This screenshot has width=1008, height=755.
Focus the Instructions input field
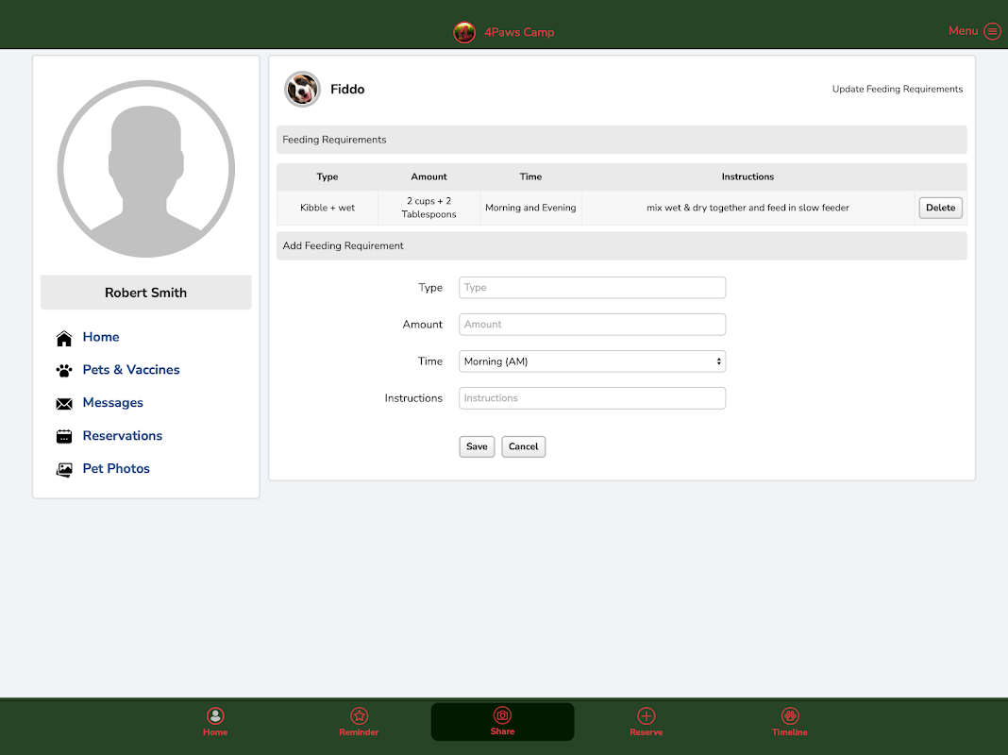point(592,398)
